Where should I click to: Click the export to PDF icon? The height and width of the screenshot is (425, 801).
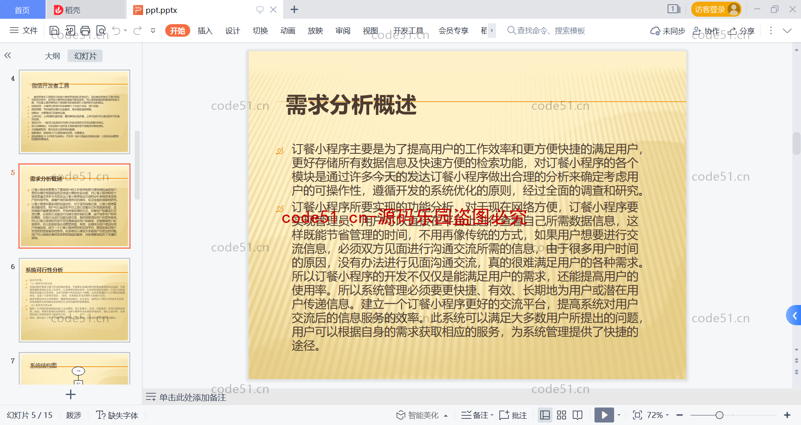coord(70,30)
